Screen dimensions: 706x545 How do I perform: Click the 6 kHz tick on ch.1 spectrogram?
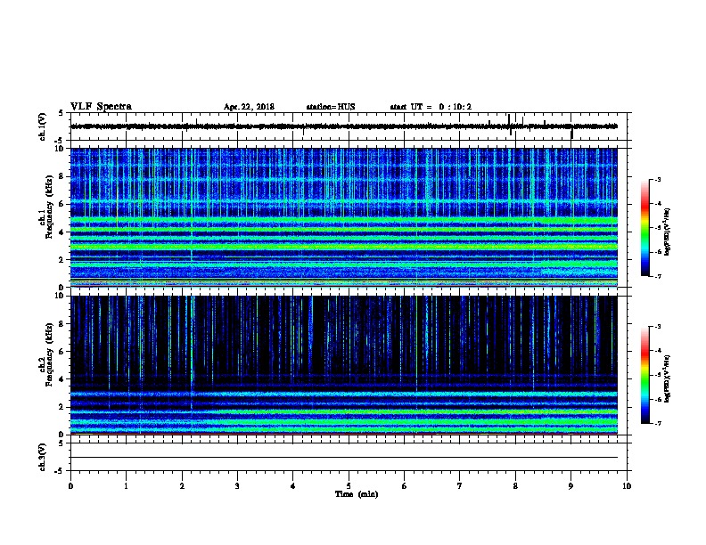click(x=62, y=204)
